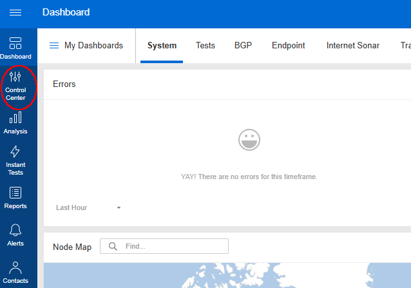Switch to Internet Sonar tab

[x=352, y=46]
